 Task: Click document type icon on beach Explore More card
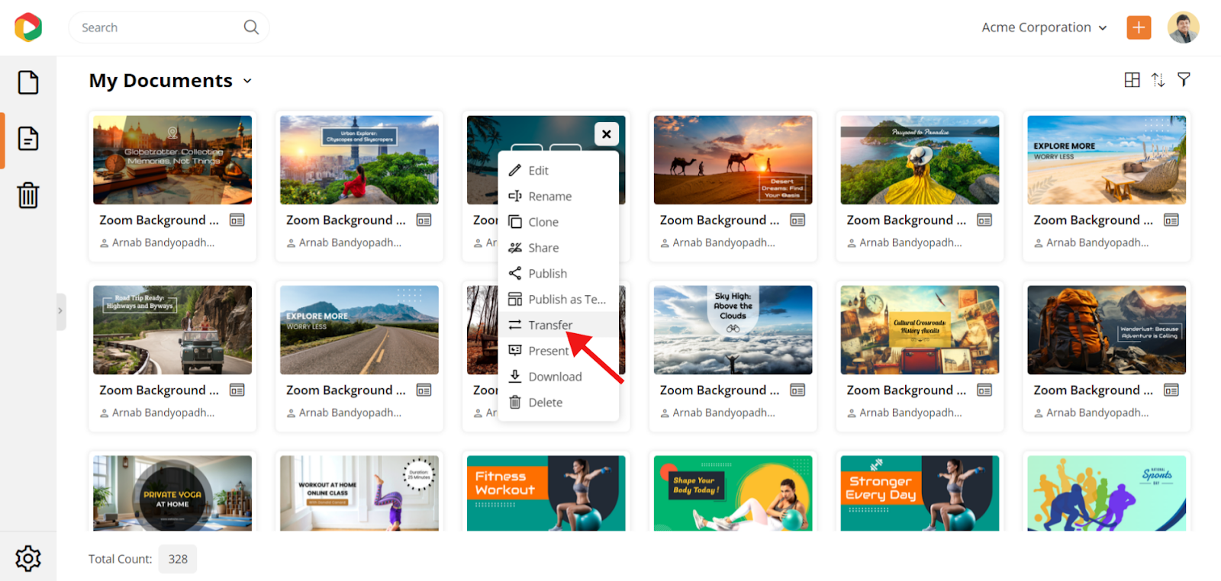click(1171, 220)
